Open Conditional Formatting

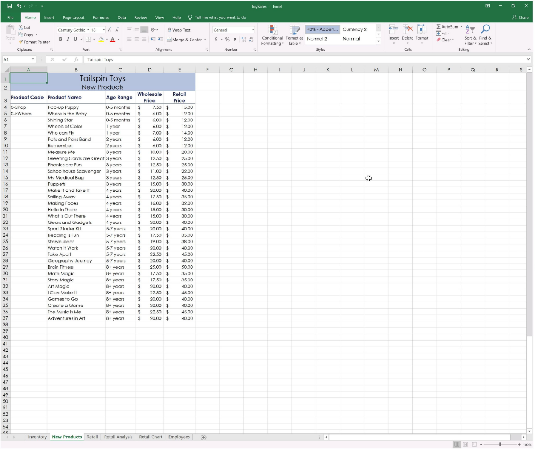(272, 35)
